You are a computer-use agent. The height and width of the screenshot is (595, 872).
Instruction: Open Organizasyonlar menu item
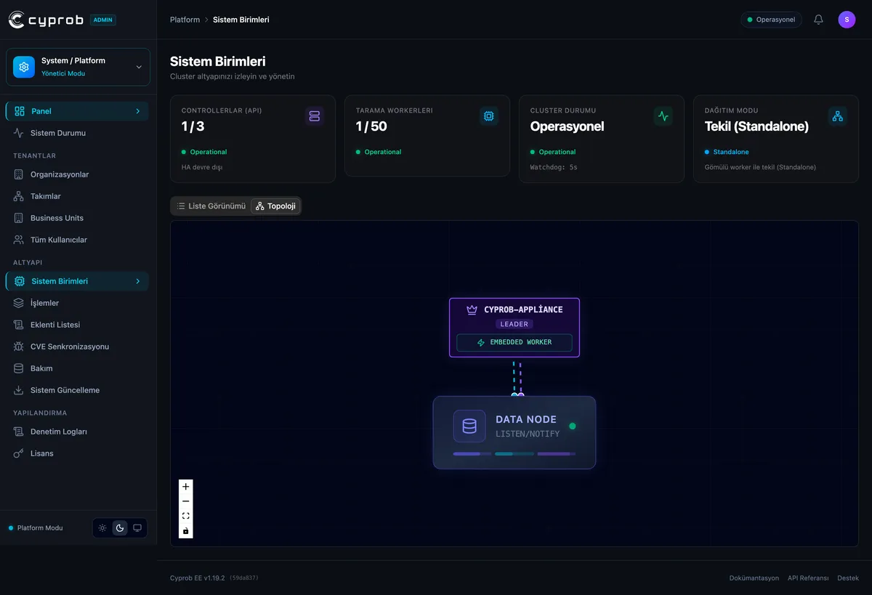click(x=78, y=174)
